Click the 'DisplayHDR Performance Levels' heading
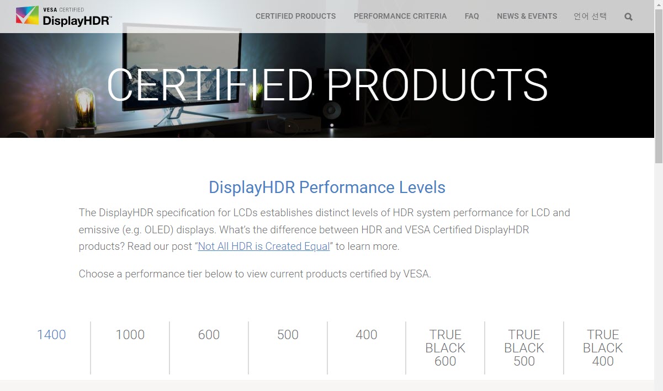 tap(327, 188)
